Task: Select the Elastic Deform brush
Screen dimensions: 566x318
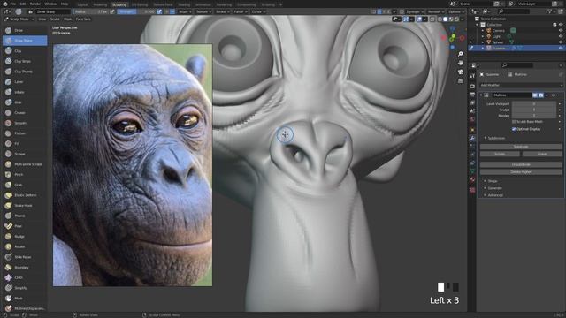Action: pyautogui.click(x=25, y=195)
